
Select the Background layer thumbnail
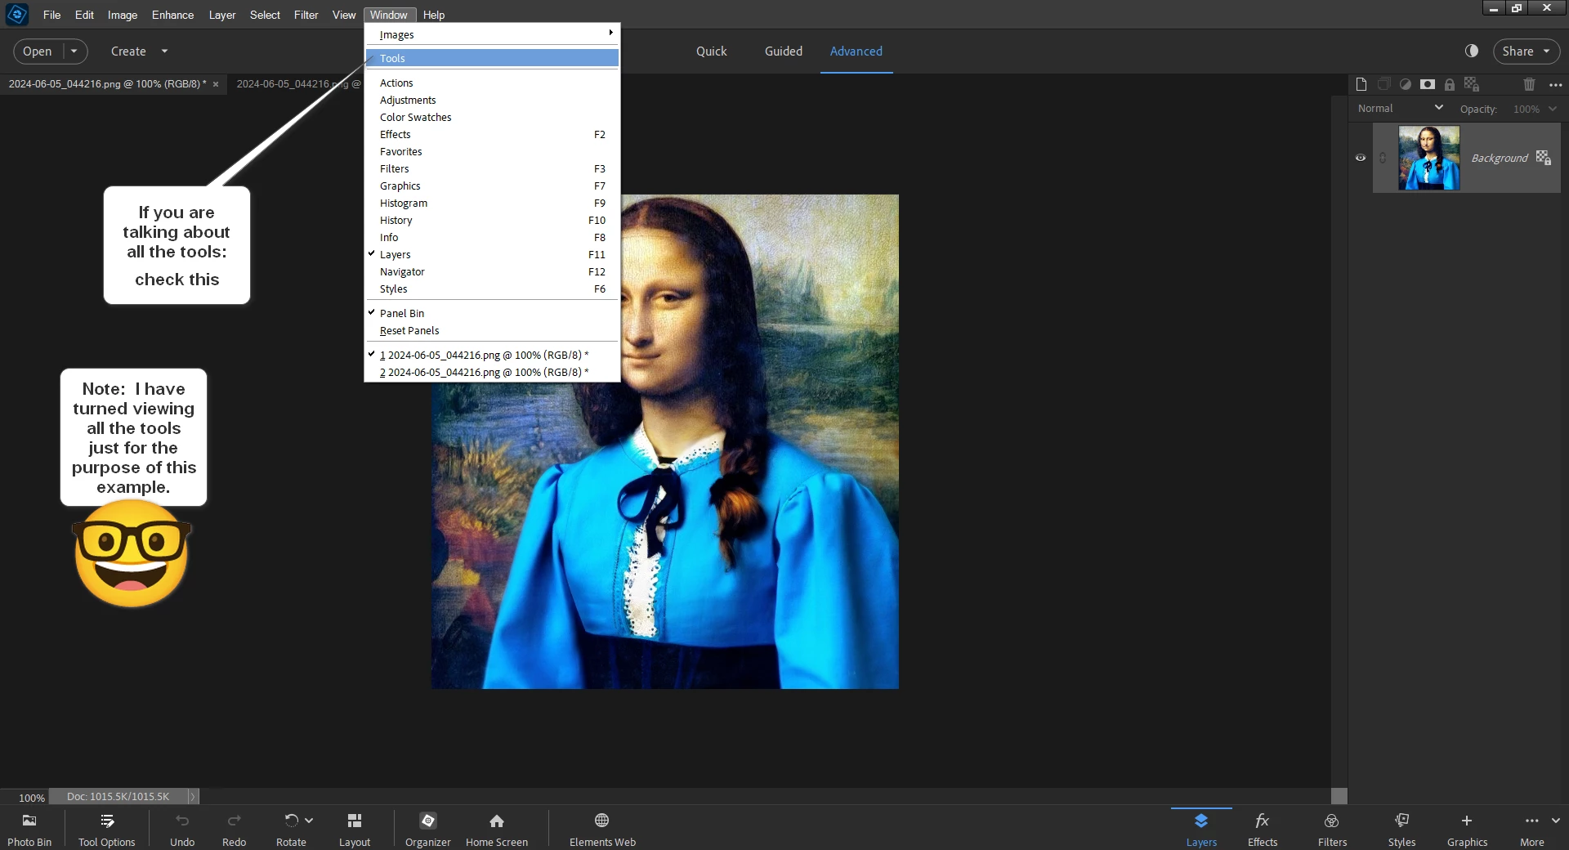pos(1428,158)
